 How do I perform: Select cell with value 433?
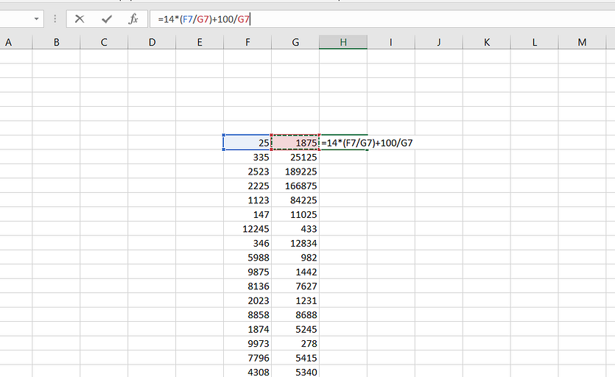click(295, 228)
